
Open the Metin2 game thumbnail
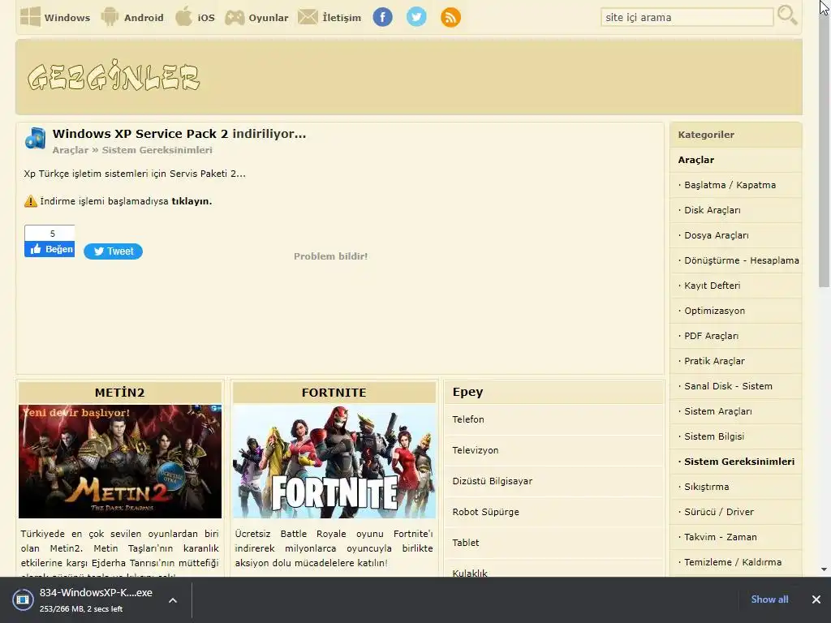[x=120, y=462]
